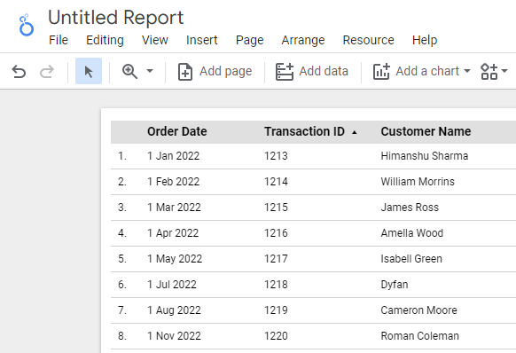This screenshot has height=353, width=516.
Task: Open the Page menu
Action: point(249,40)
